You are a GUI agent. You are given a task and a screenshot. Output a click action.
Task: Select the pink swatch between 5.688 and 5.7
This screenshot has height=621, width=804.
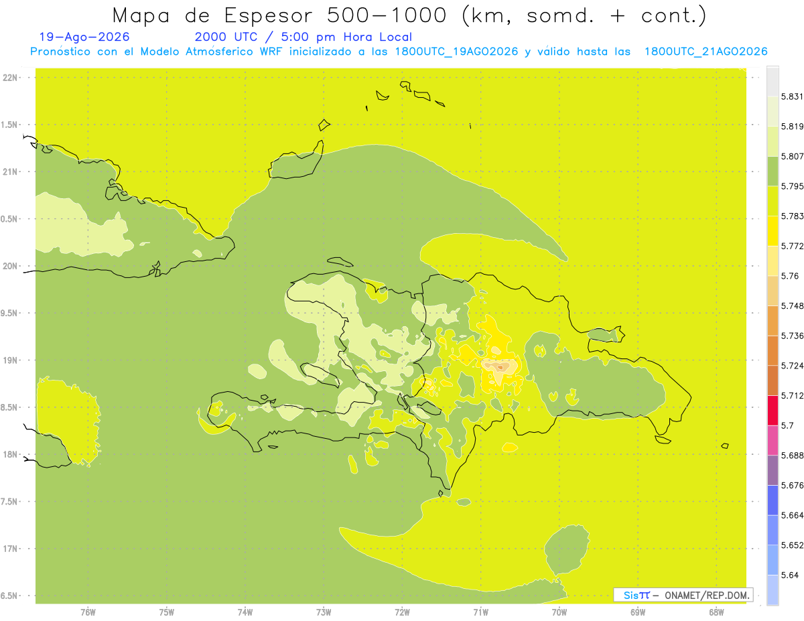click(x=773, y=440)
